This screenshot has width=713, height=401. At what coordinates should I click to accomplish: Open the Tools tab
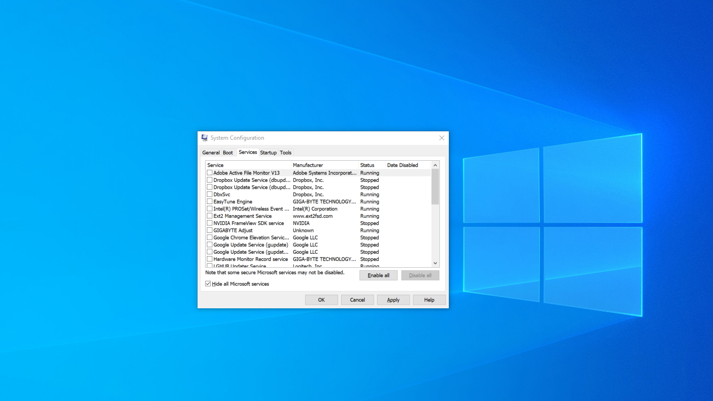point(286,152)
